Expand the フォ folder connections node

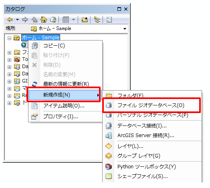pos(9,53)
